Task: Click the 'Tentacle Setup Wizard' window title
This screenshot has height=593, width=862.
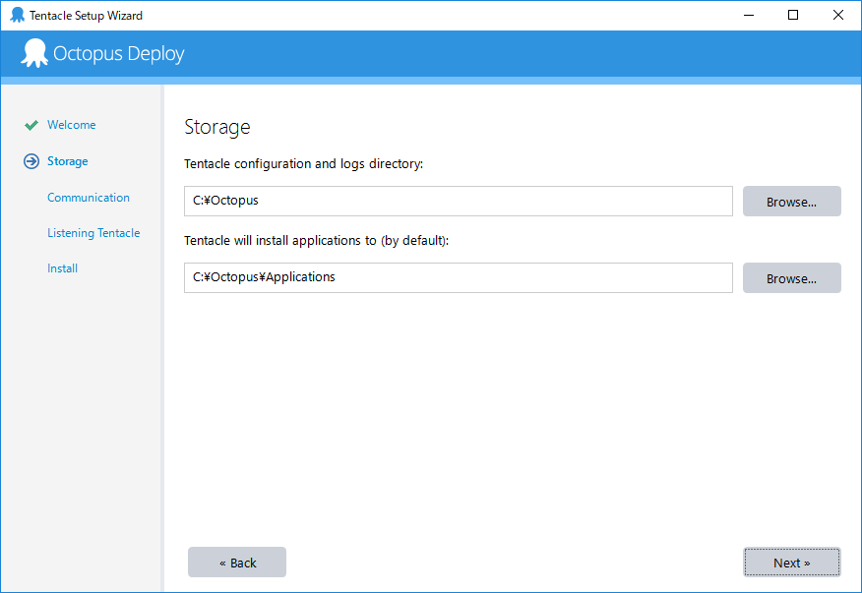Action: tap(86, 16)
